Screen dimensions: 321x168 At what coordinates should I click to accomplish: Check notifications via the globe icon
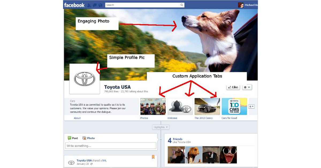pyautogui.click(x=101, y=5)
